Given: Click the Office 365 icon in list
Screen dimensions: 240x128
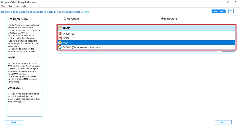Looking at the screenshot, I should pyautogui.click(x=60, y=33).
